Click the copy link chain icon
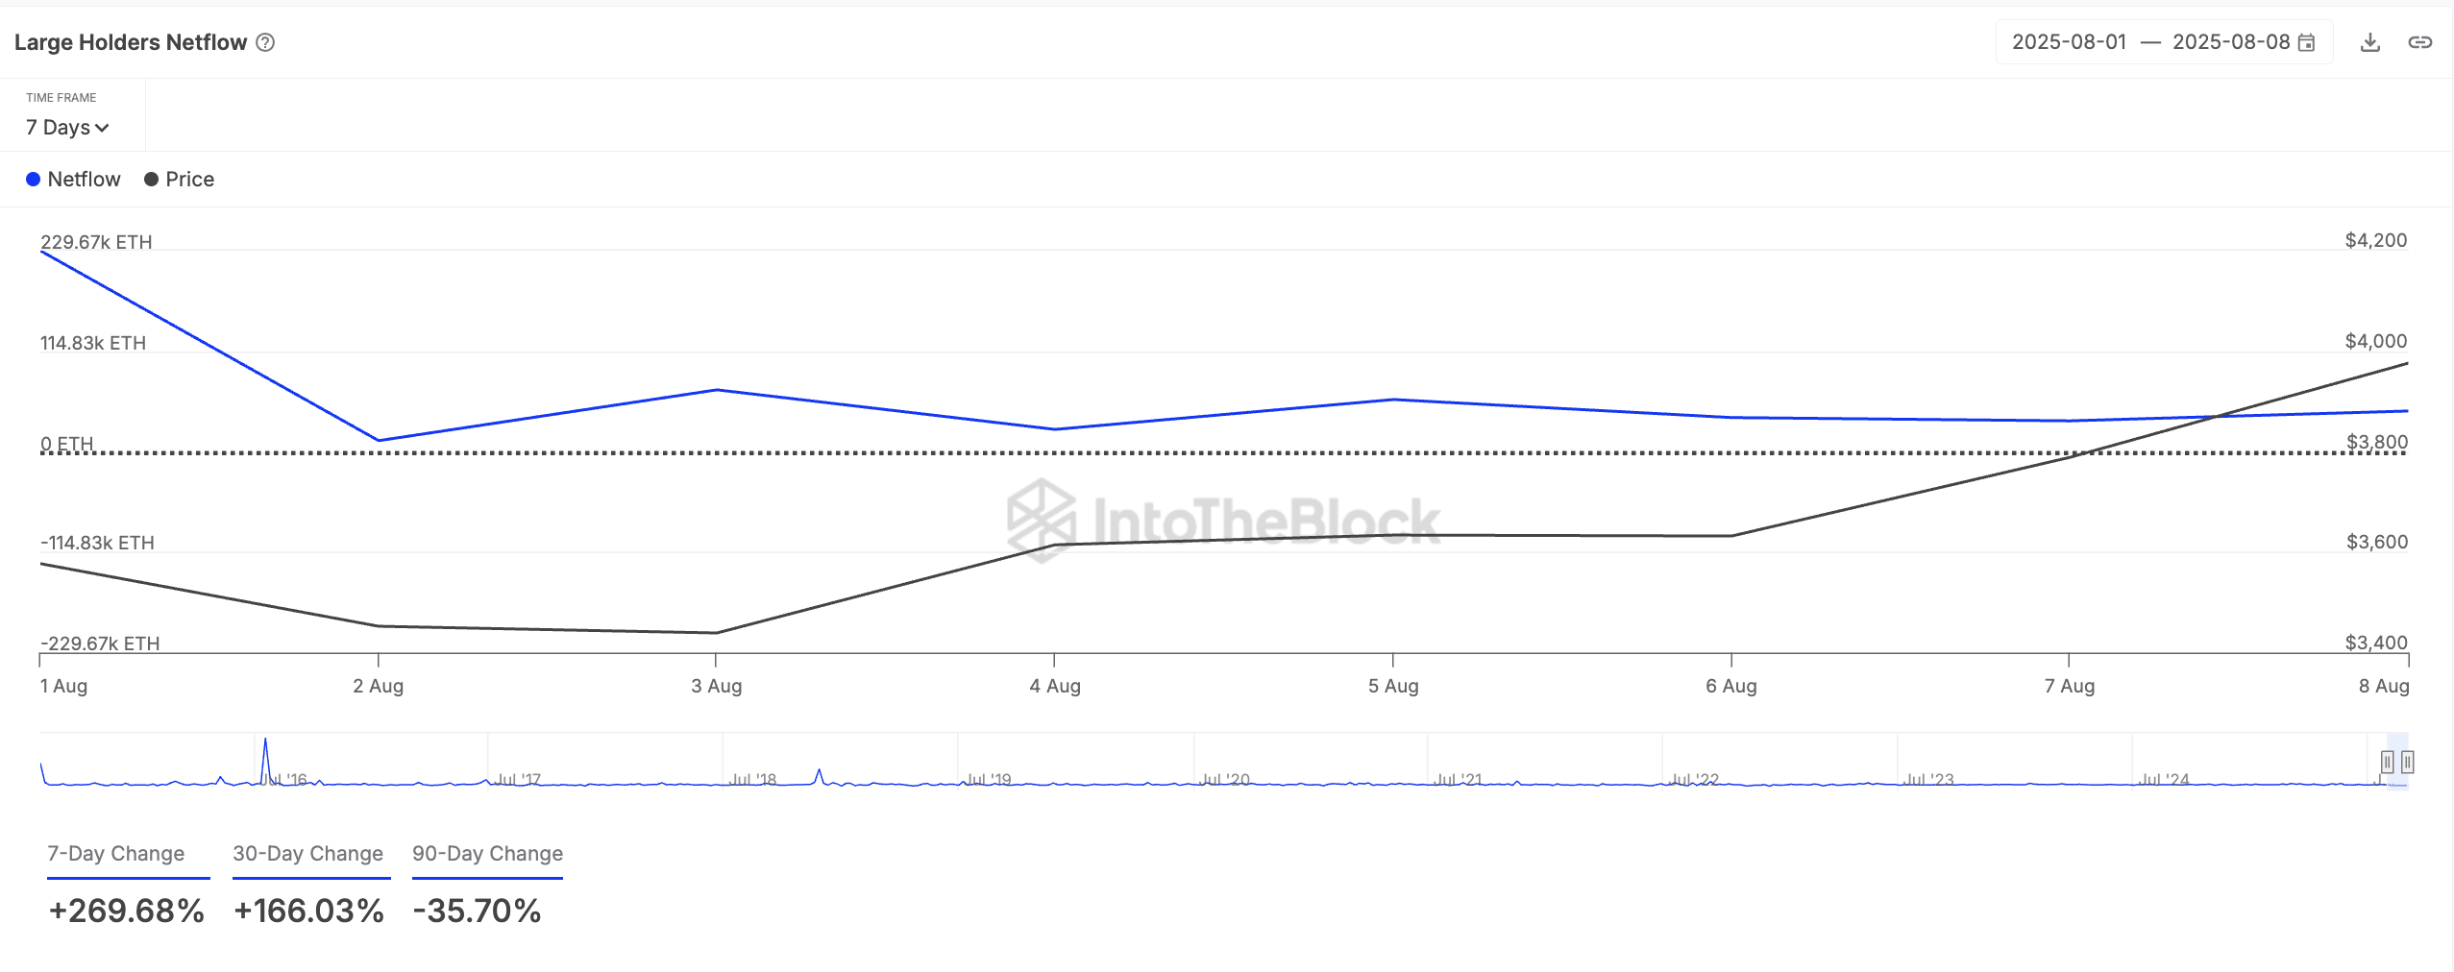 click(2419, 42)
